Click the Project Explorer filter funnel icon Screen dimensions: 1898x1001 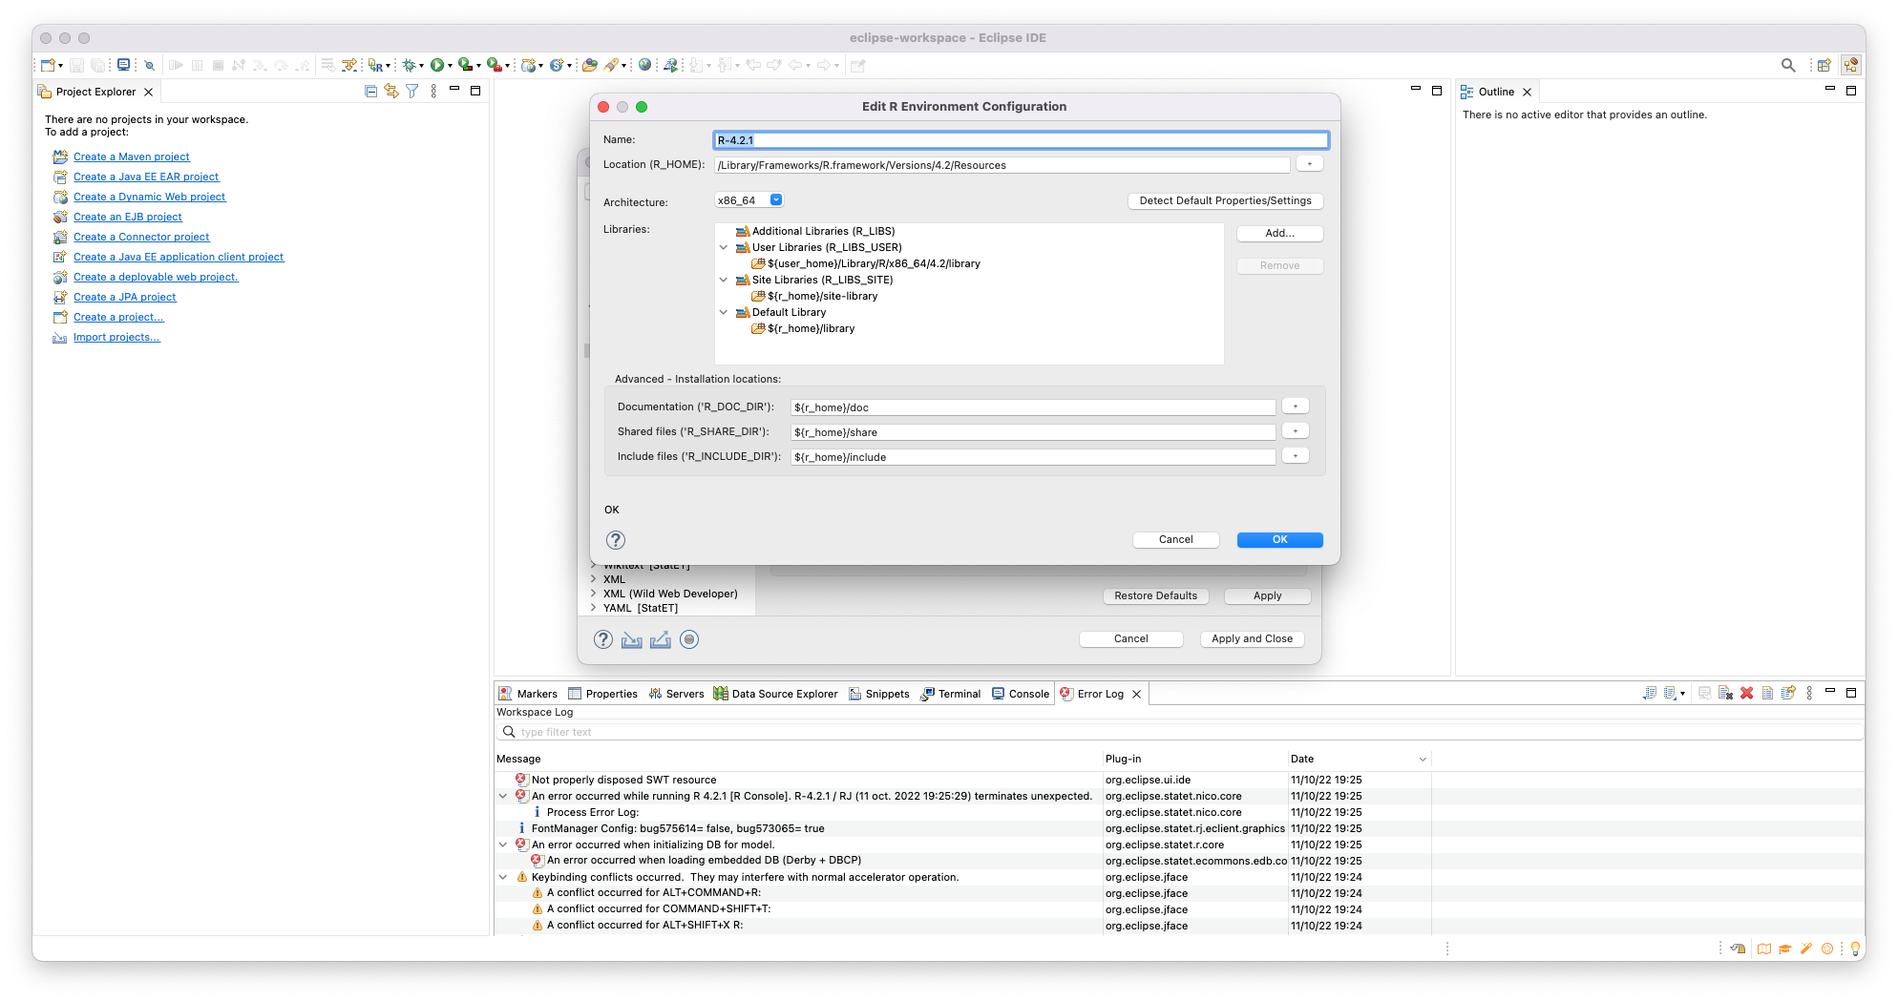click(412, 92)
